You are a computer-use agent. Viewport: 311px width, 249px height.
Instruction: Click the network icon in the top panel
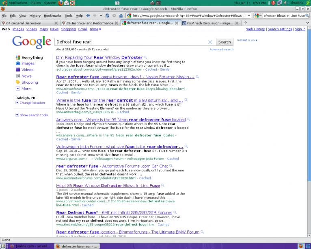point(279,3)
